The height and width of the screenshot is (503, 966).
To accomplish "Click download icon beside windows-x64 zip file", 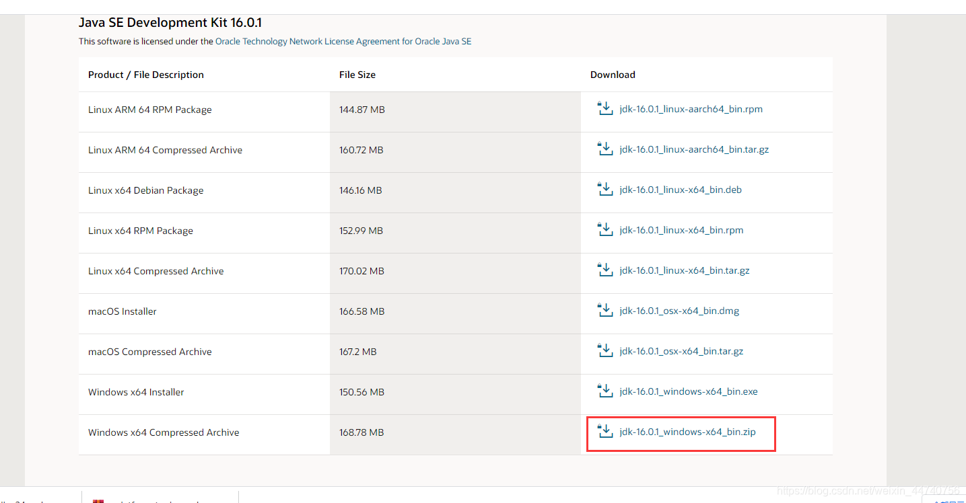I will (x=605, y=431).
